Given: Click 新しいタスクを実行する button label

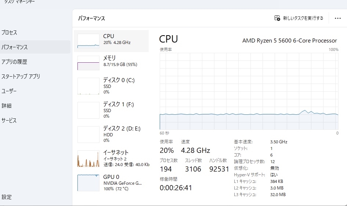Looking at the screenshot, I should coord(303,18).
